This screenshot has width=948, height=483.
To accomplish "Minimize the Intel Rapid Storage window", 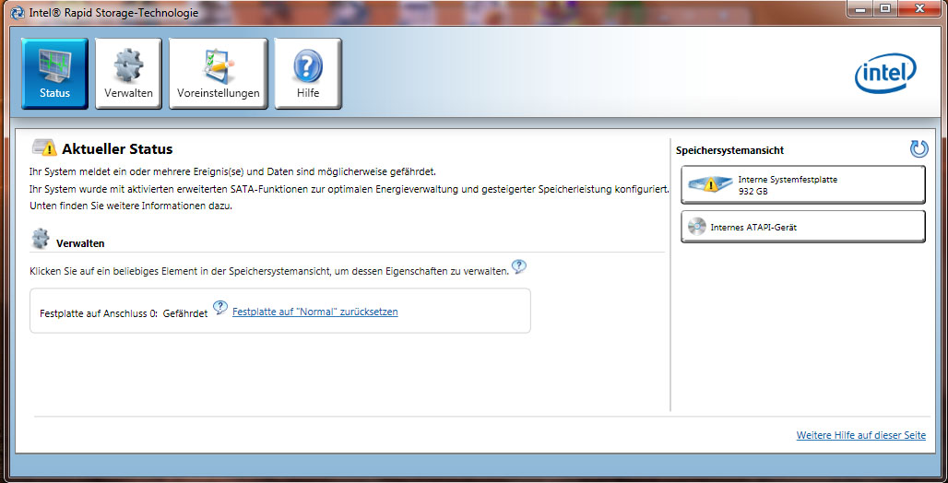I will point(861,8).
